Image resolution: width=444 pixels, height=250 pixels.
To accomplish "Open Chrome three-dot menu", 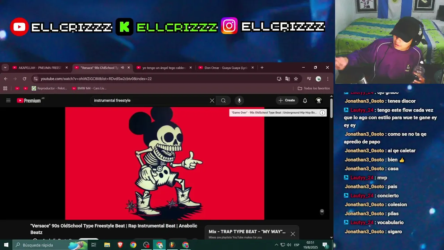I will pyautogui.click(x=327, y=79).
